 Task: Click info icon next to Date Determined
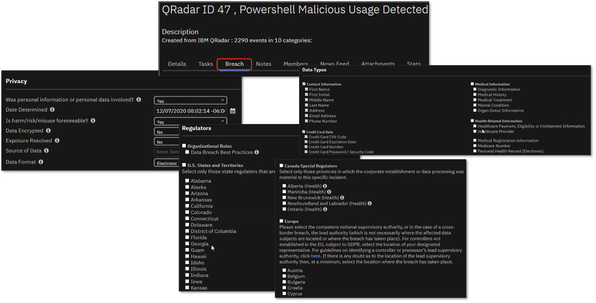52,109
